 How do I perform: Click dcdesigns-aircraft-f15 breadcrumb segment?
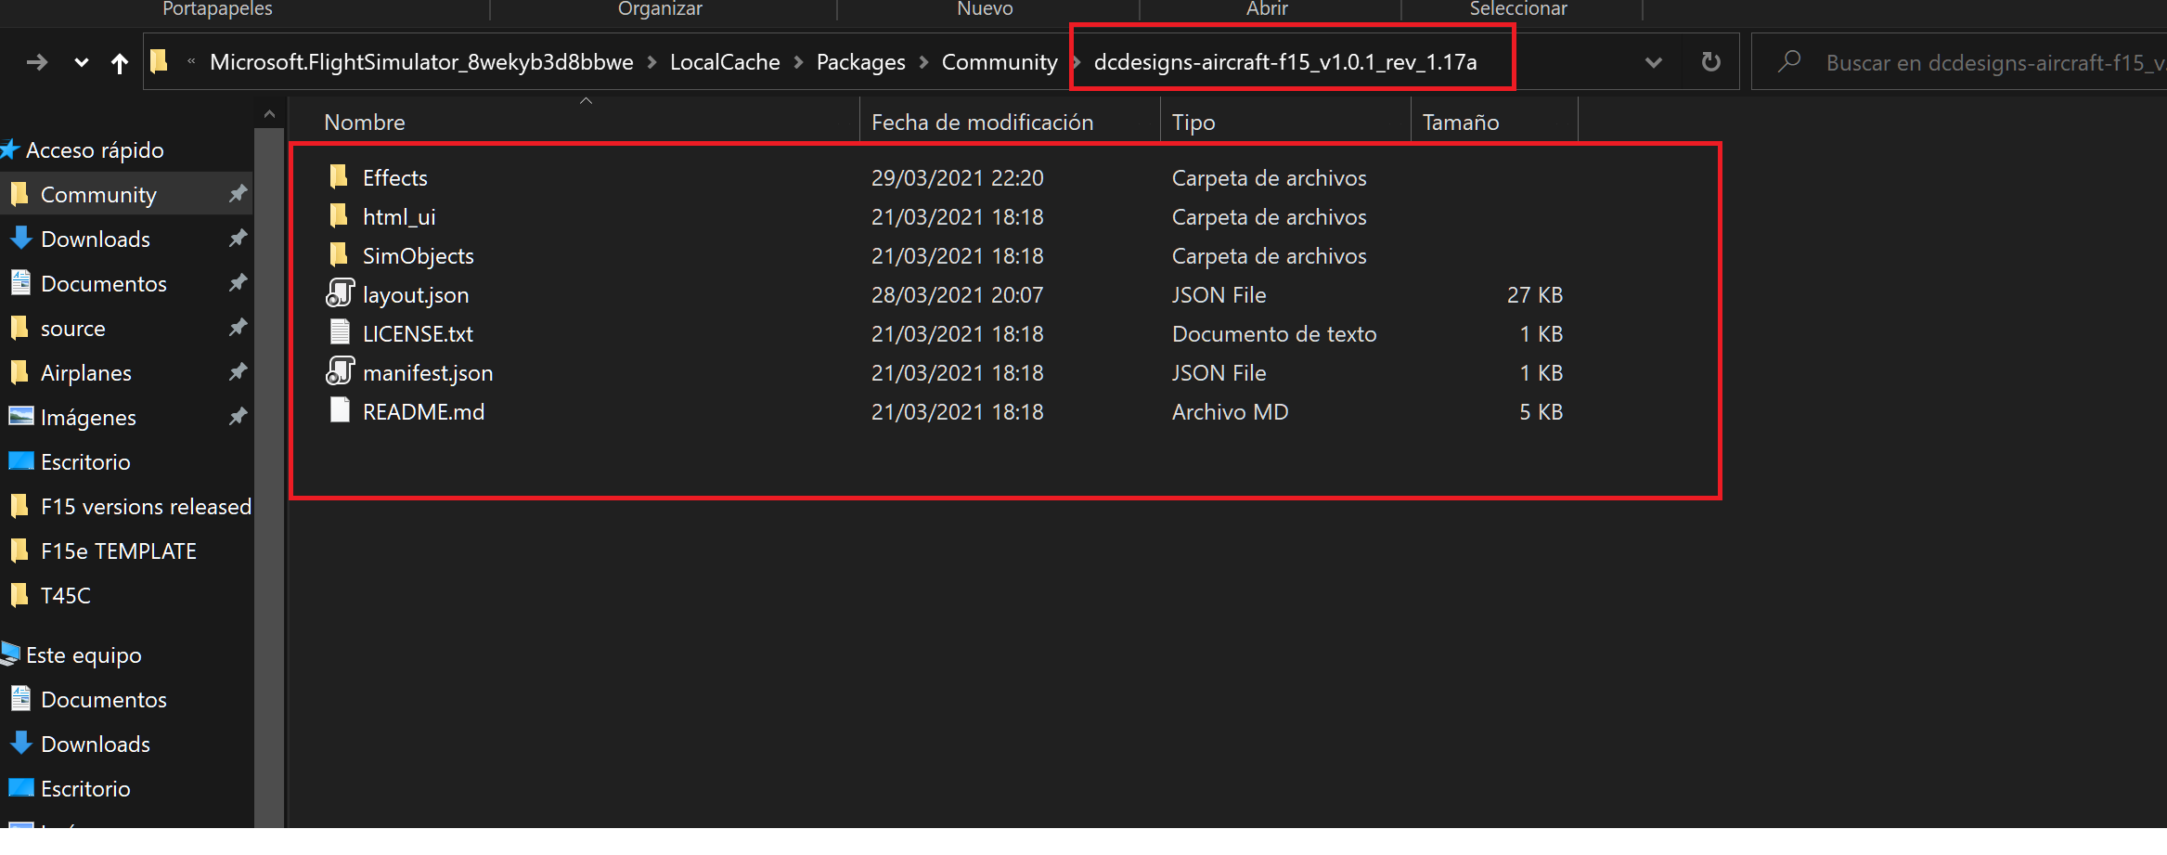[1285, 62]
